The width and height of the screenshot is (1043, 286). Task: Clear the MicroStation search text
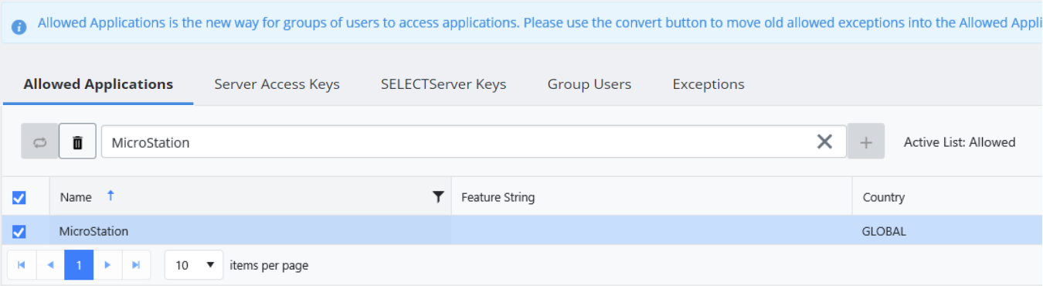(825, 141)
